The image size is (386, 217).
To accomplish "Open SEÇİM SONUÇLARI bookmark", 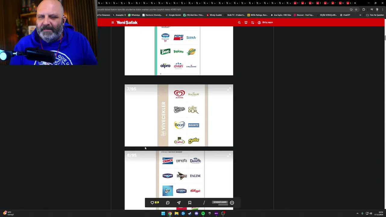I will (x=327, y=15).
